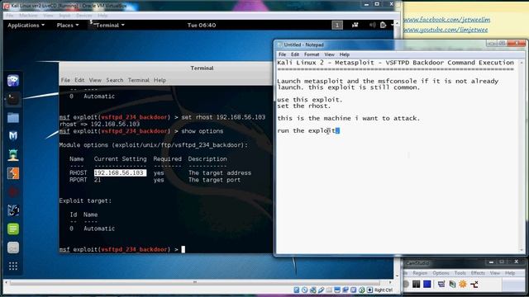Screen dimensions: 529x297
Task: Toggle CamStudio screen annotations icon
Action: (x=441, y=284)
